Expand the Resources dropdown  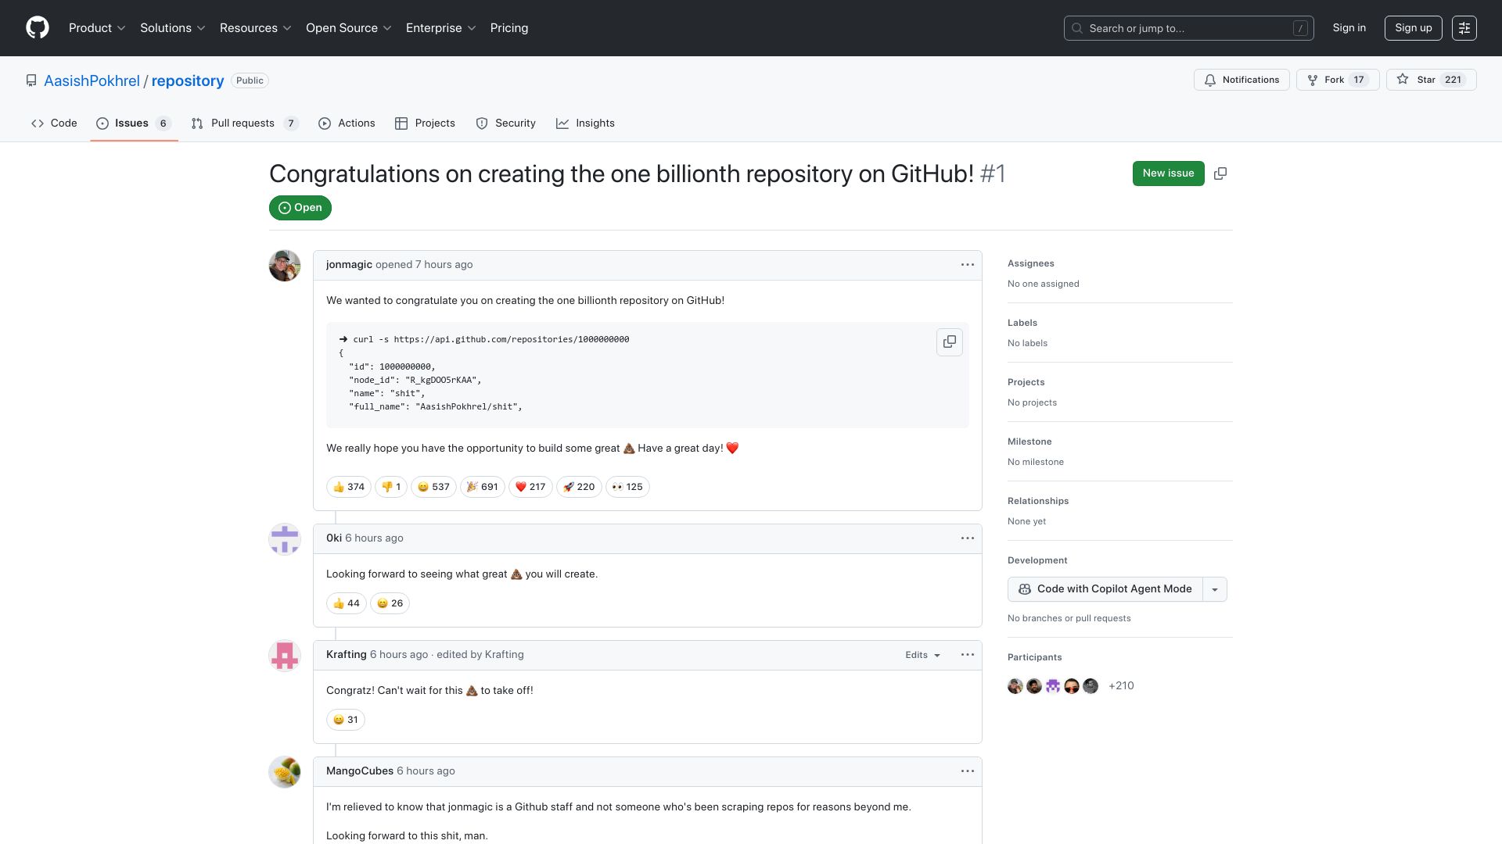coord(256,28)
